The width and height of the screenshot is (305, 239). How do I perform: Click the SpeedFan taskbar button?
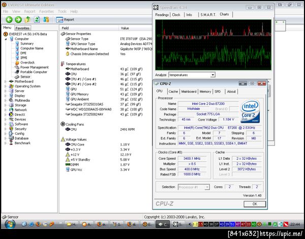tap(177, 224)
